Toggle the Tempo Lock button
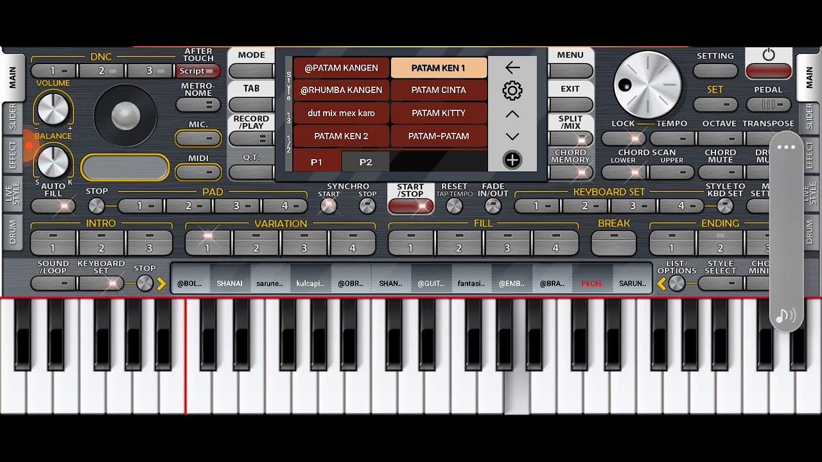 click(624, 138)
